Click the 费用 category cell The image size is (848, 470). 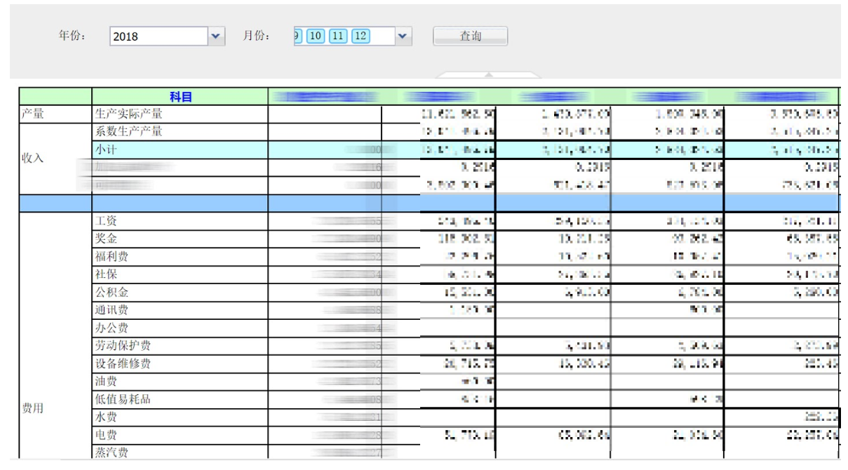(x=32, y=408)
